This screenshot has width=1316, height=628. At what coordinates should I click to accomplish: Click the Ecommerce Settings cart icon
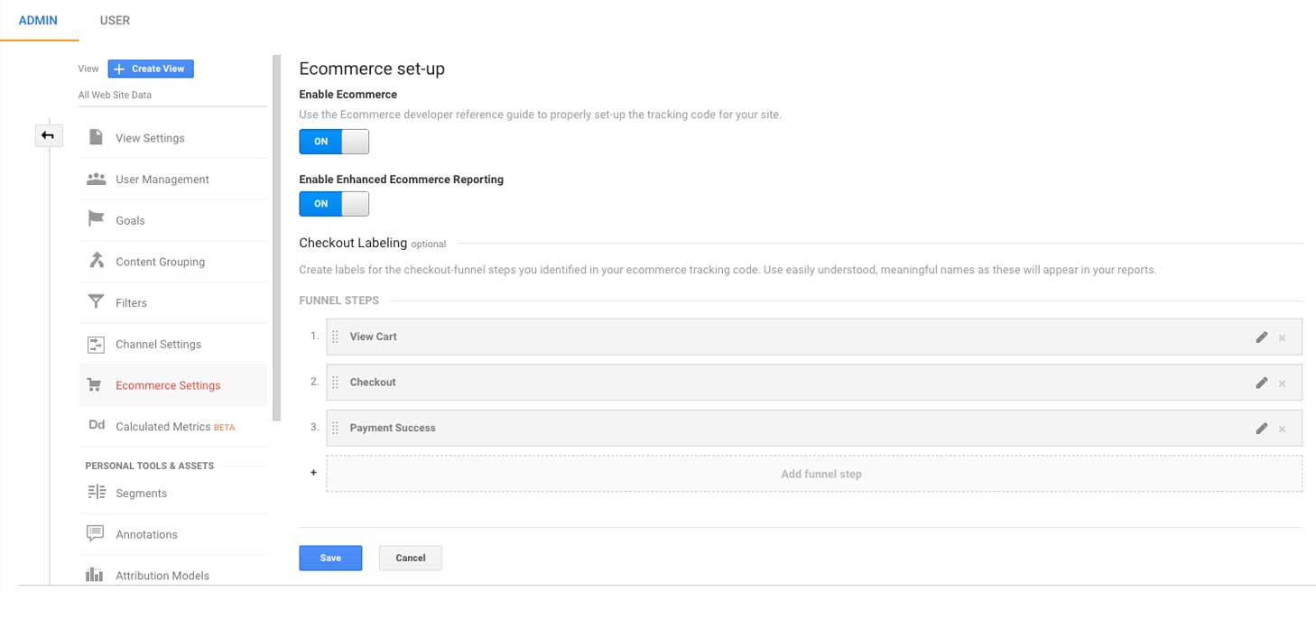coord(95,385)
